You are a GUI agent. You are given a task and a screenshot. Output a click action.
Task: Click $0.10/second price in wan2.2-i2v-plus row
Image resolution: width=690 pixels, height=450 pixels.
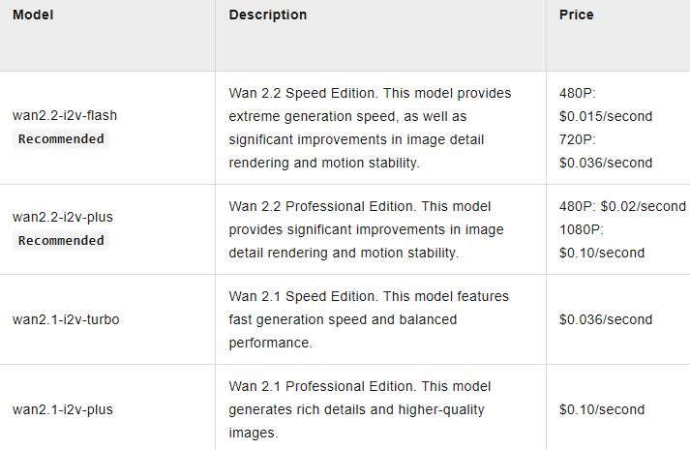[602, 253]
